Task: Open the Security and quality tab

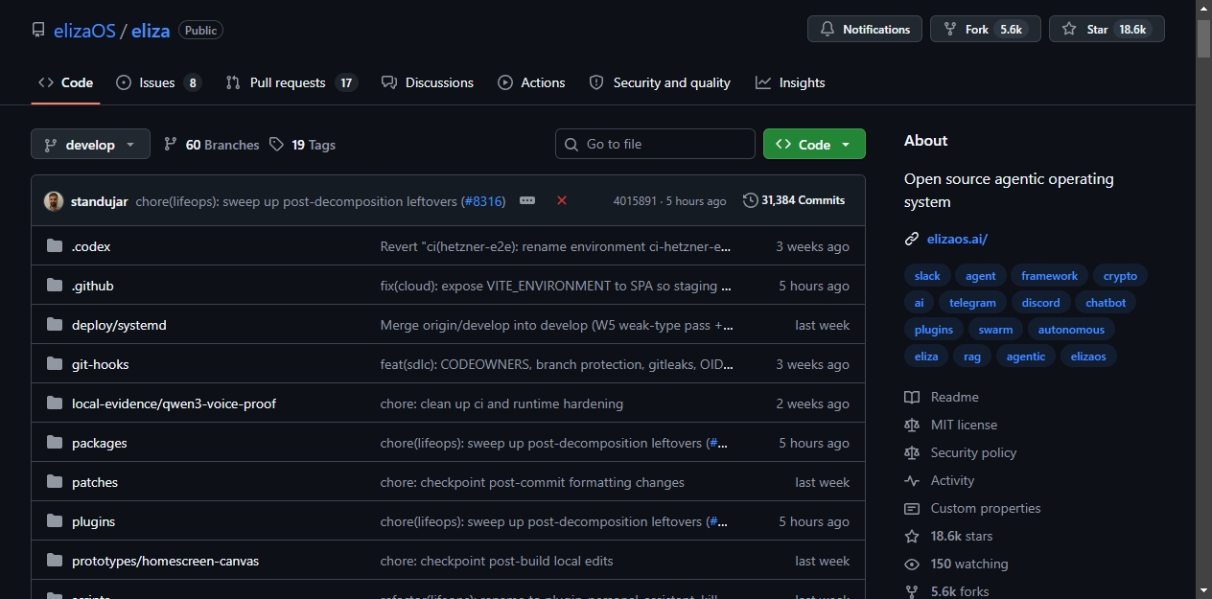Action: click(x=660, y=82)
